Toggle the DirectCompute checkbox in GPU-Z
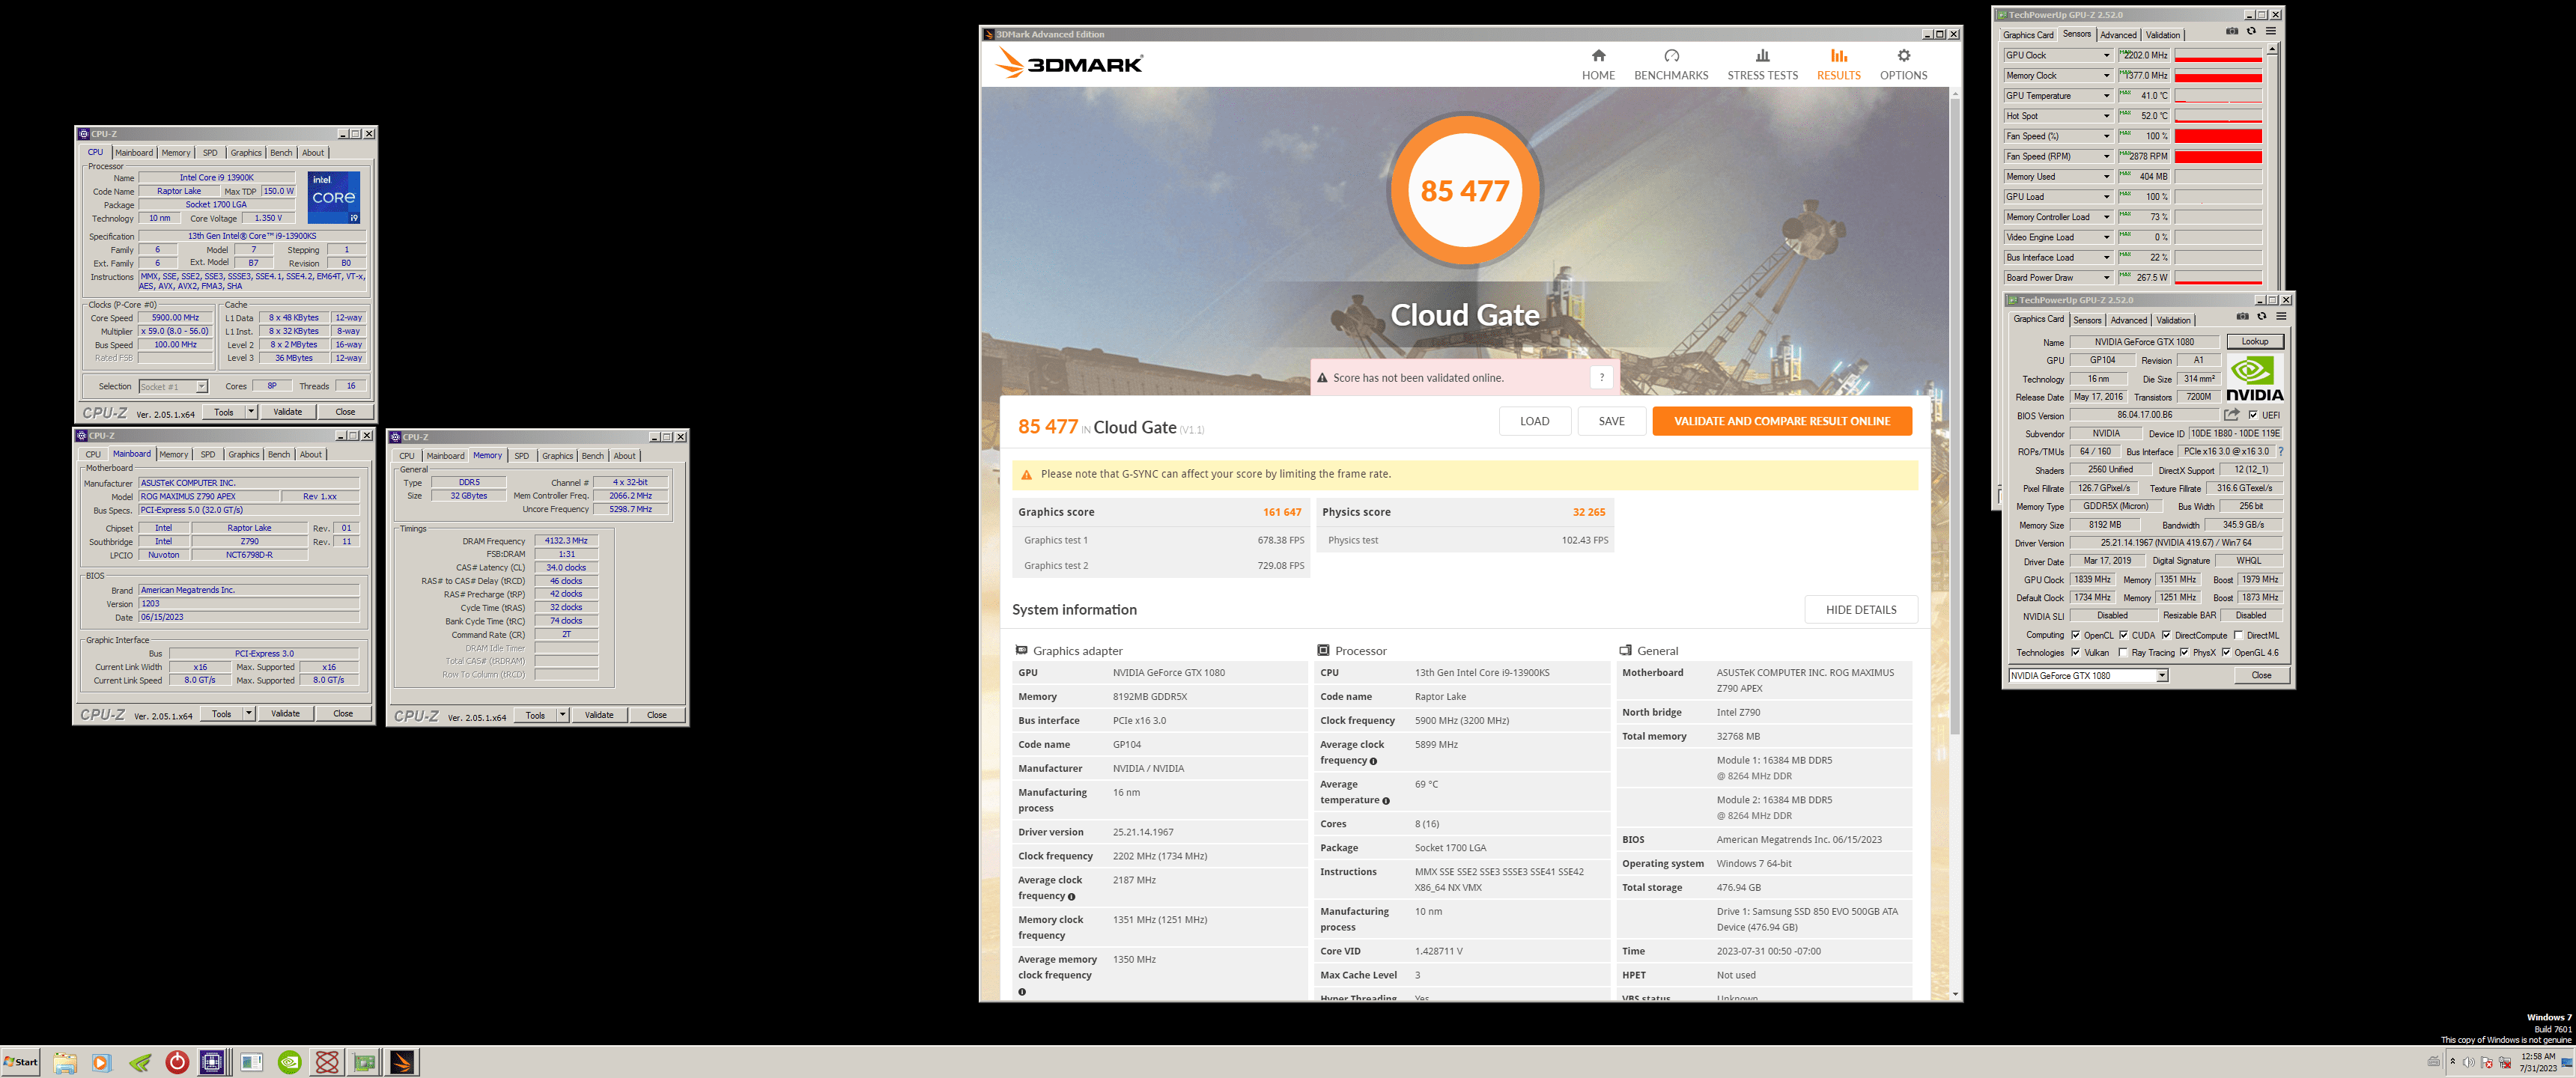Screen dimensions: 2576x1078 coord(2166,635)
